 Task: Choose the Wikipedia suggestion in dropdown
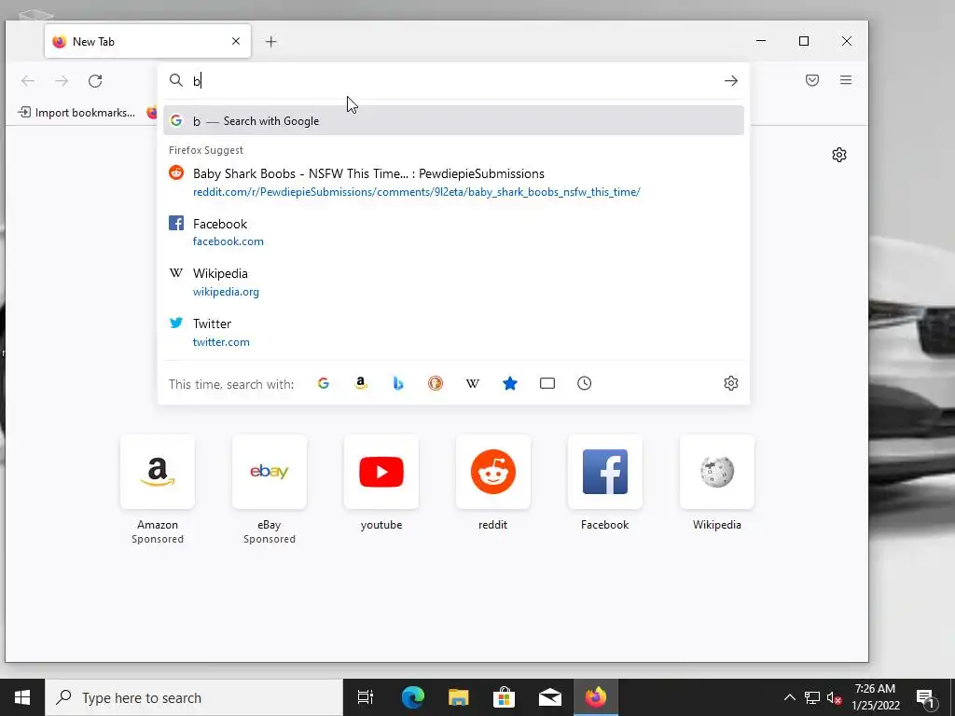pyautogui.click(x=453, y=282)
